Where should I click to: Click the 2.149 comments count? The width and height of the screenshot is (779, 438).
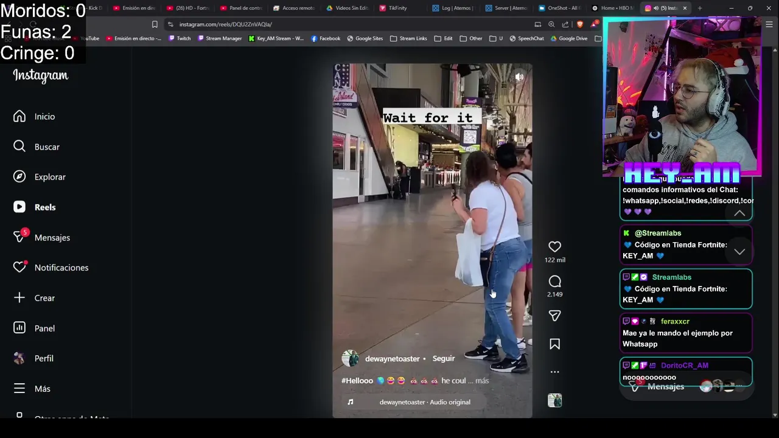coord(554,294)
